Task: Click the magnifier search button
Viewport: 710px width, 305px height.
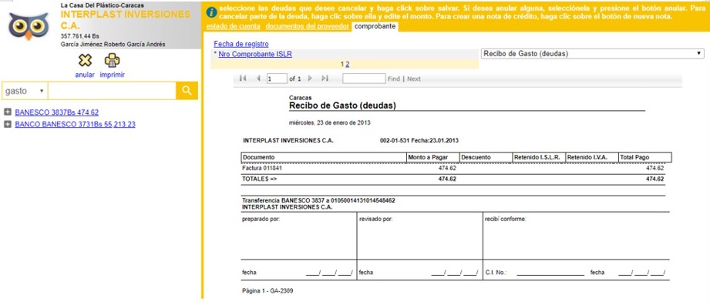Action: pyautogui.click(x=187, y=91)
